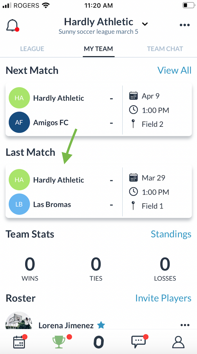Image resolution: width=197 pixels, height=354 pixels.
Task: Open the calendar schedule in bottom bar
Action: coord(19,342)
